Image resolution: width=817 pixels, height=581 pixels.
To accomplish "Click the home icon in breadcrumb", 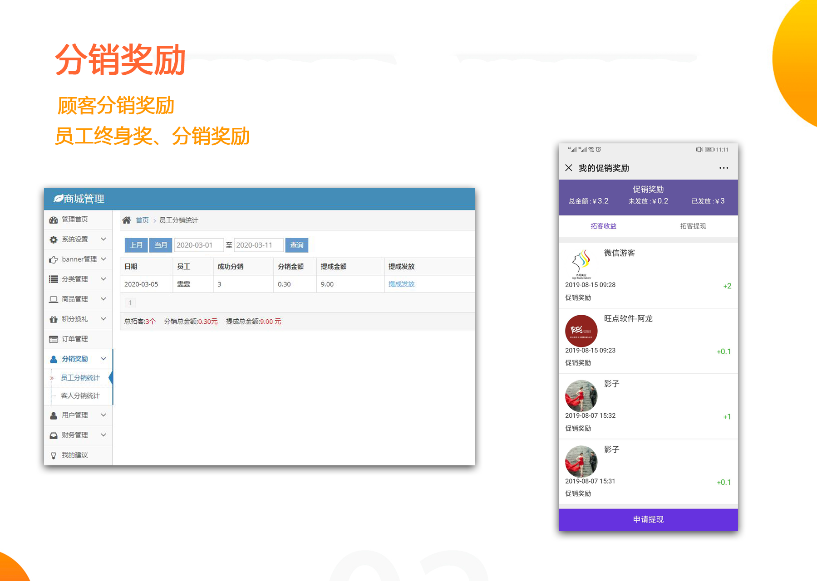I will (127, 220).
